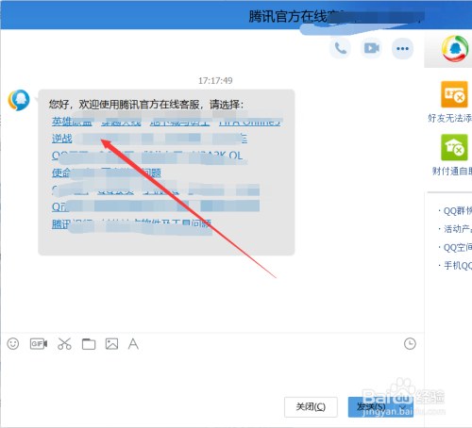This screenshot has height=428, width=472.
Task: Insert a picture with the image icon
Action: click(x=111, y=344)
